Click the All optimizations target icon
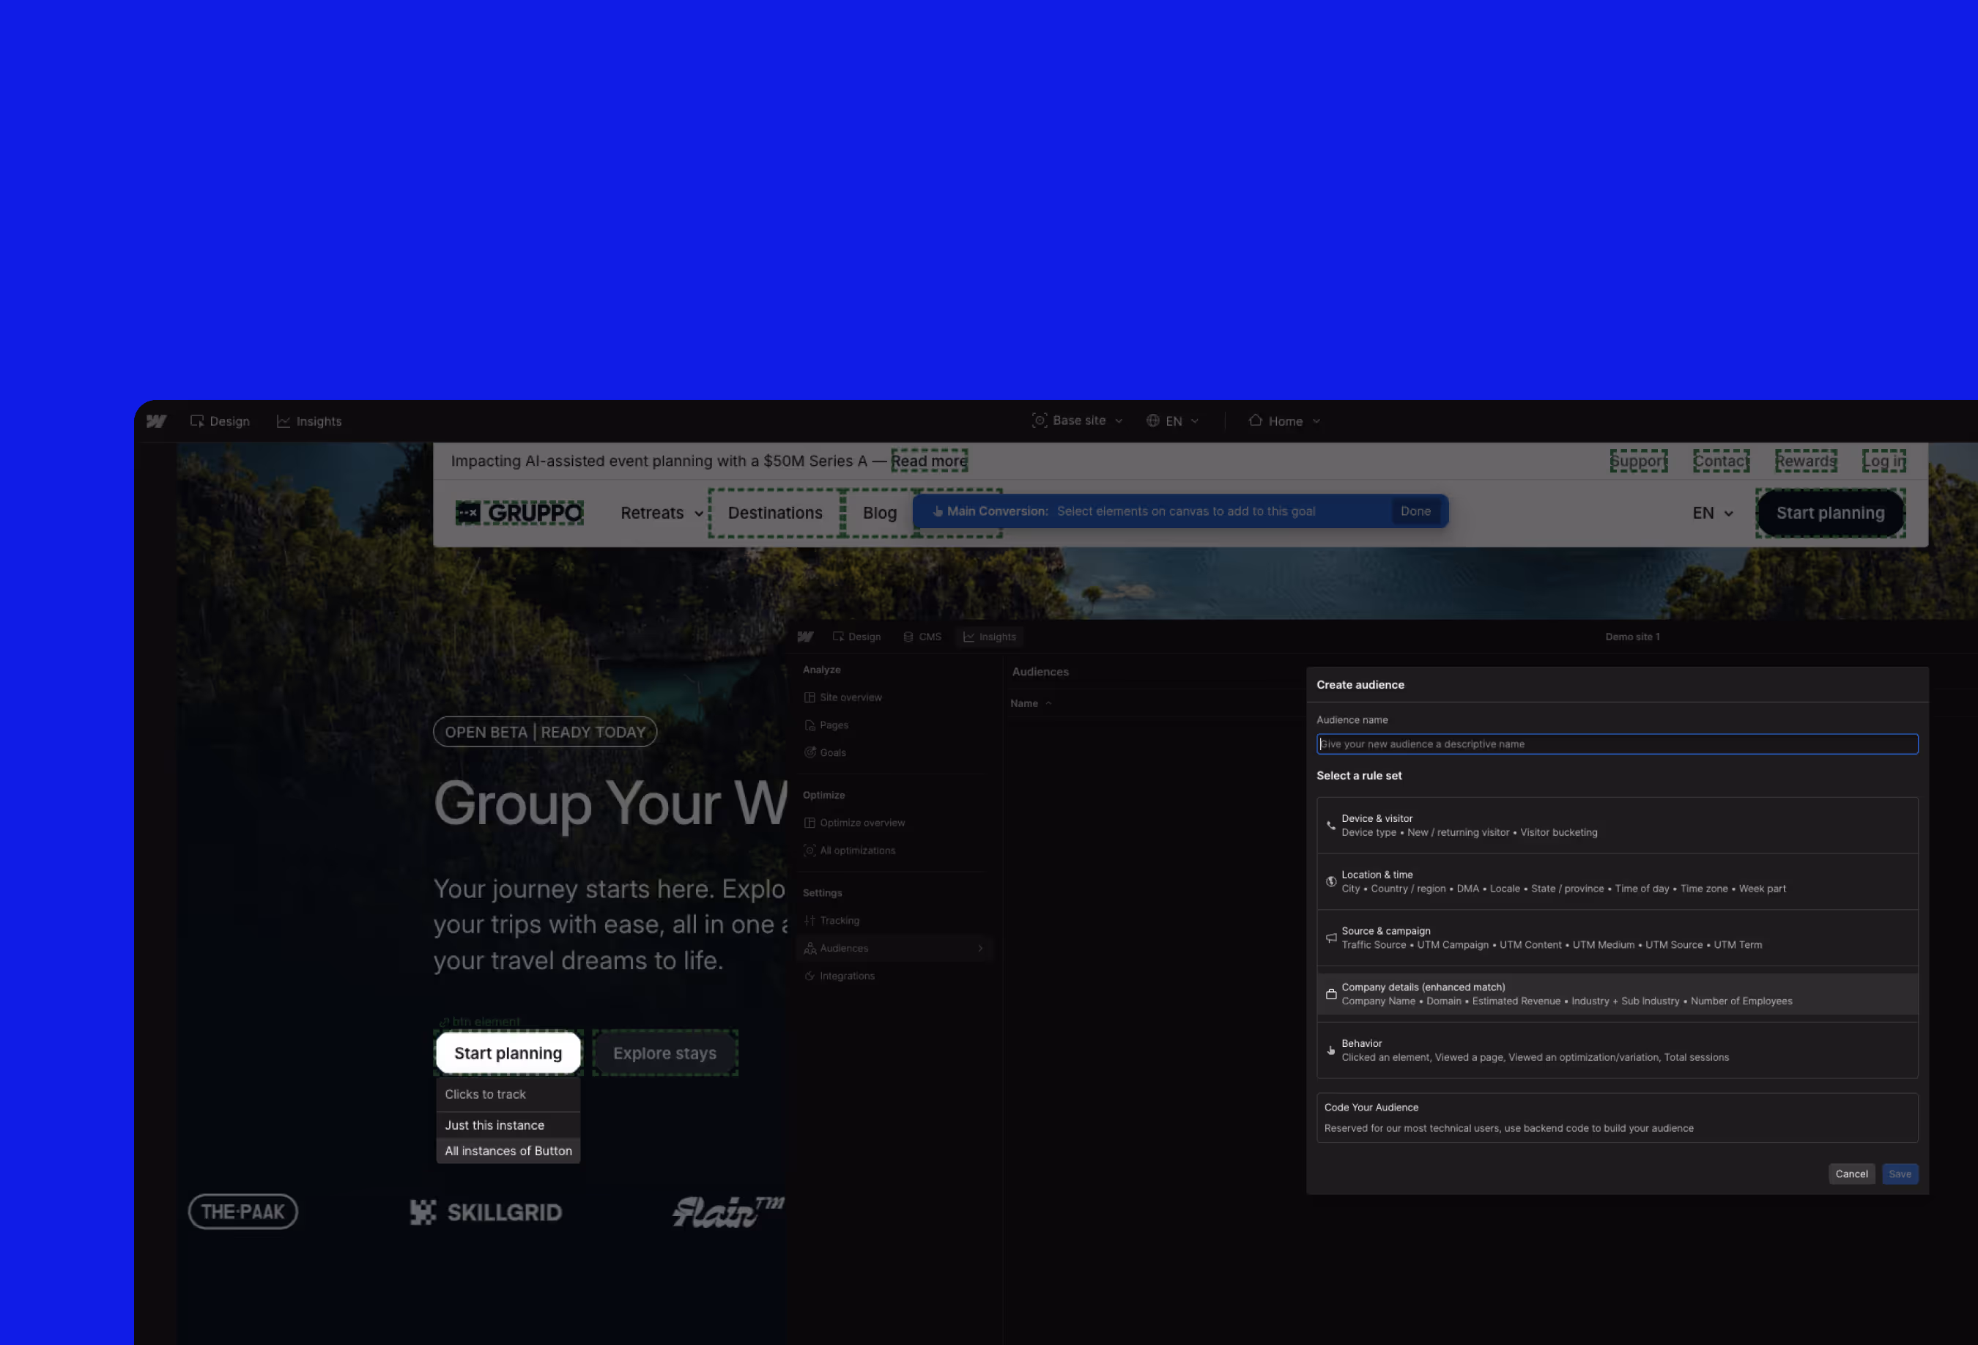Screen dimensions: 1978x1345 click(810, 851)
